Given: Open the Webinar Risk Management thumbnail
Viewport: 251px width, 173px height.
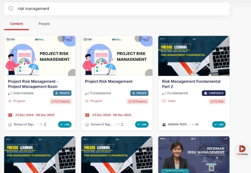Looking at the screenshot, I should pyautogui.click(x=194, y=155).
